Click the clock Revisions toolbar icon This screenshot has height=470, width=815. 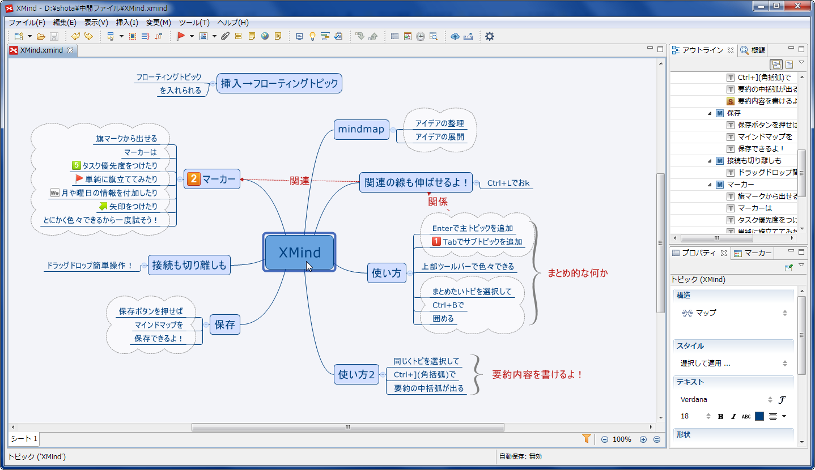pyautogui.click(x=421, y=36)
